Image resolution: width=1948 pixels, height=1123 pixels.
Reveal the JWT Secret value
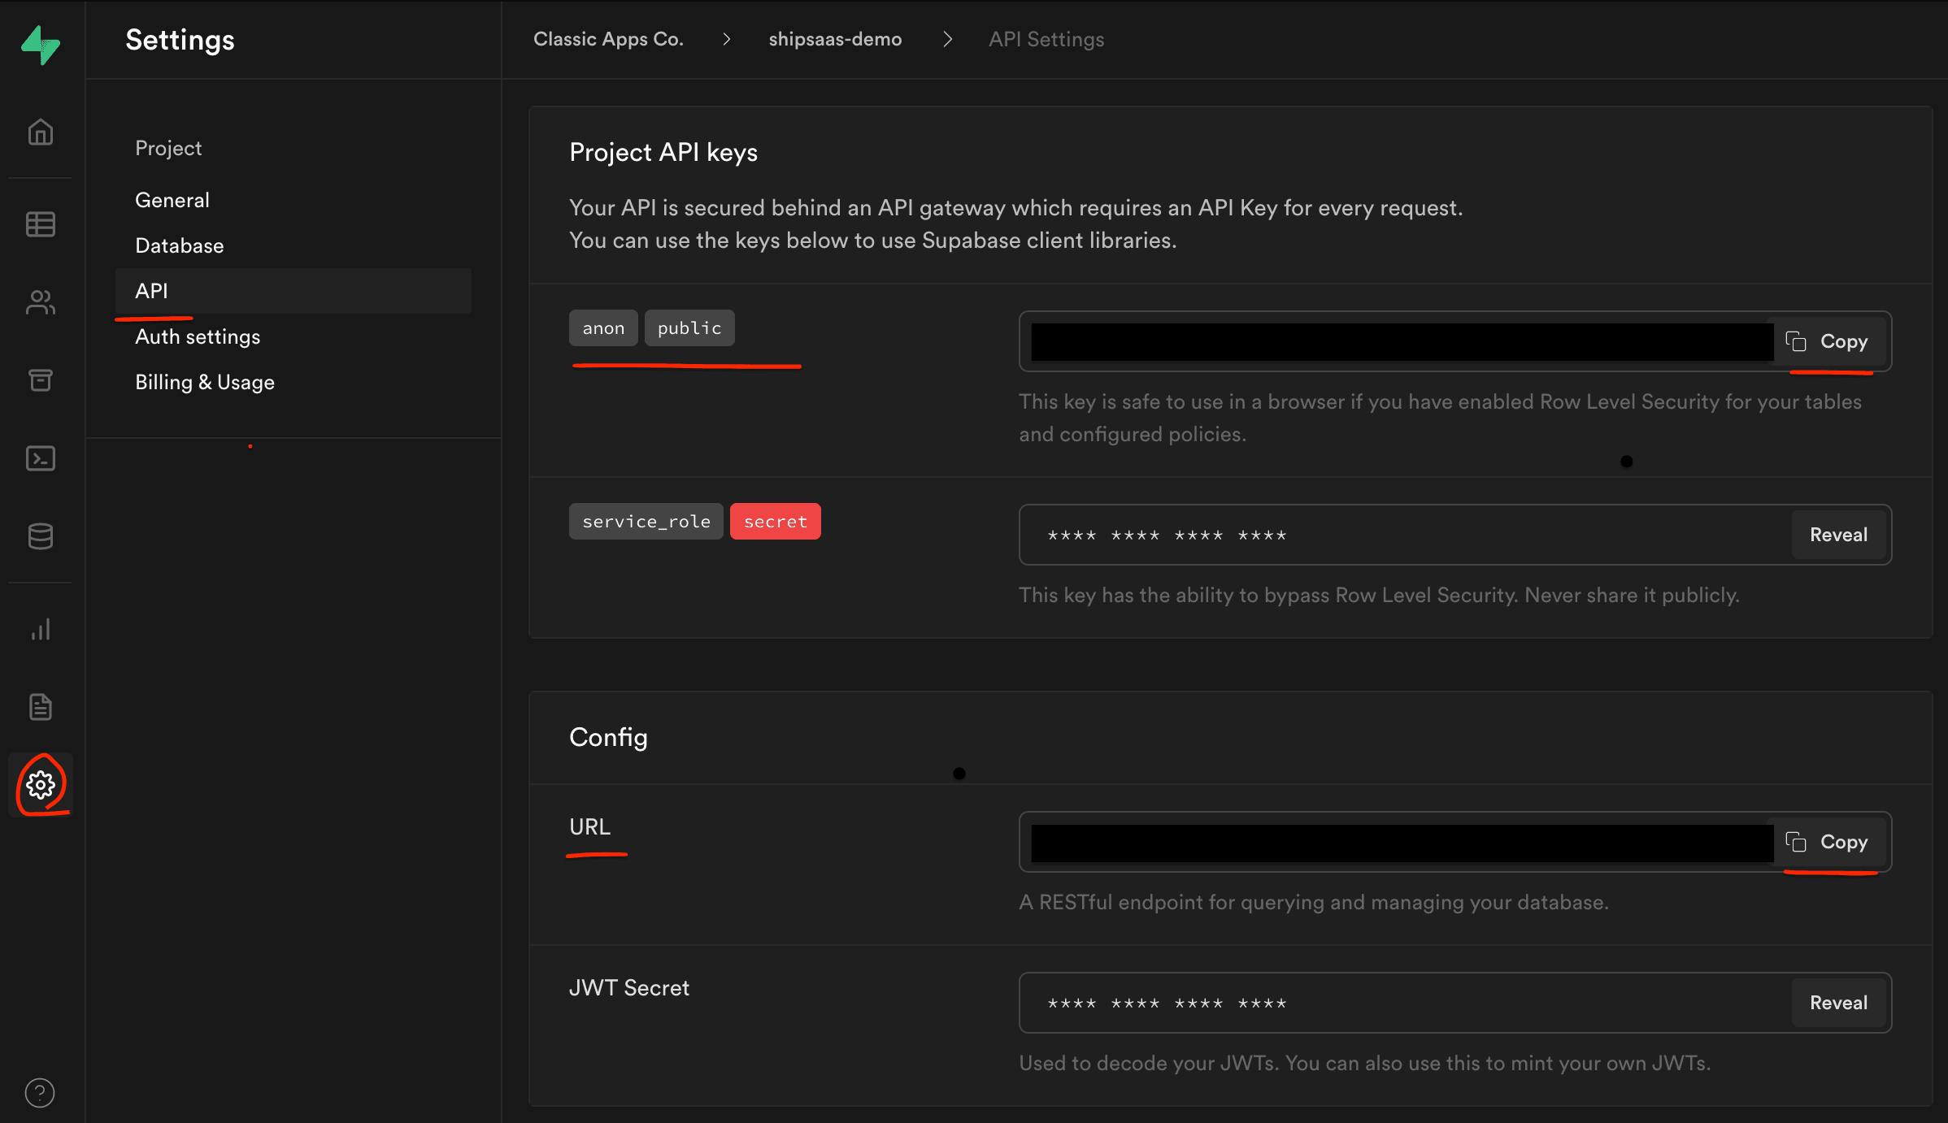pyautogui.click(x=1837, y=1002)
